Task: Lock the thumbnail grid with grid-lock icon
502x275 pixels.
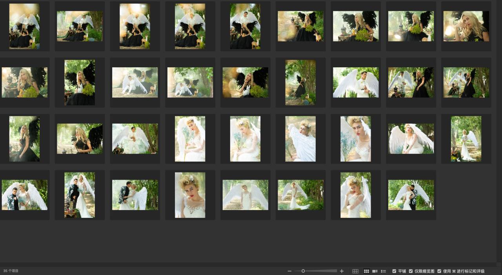Action: (355, 271)
